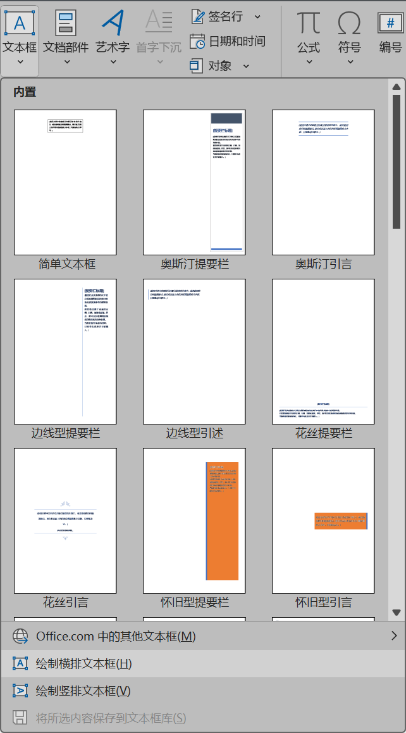Screen dimensions: 406x733
Task: Click the 怀旧型引言 label text
Action: [323, 602]
